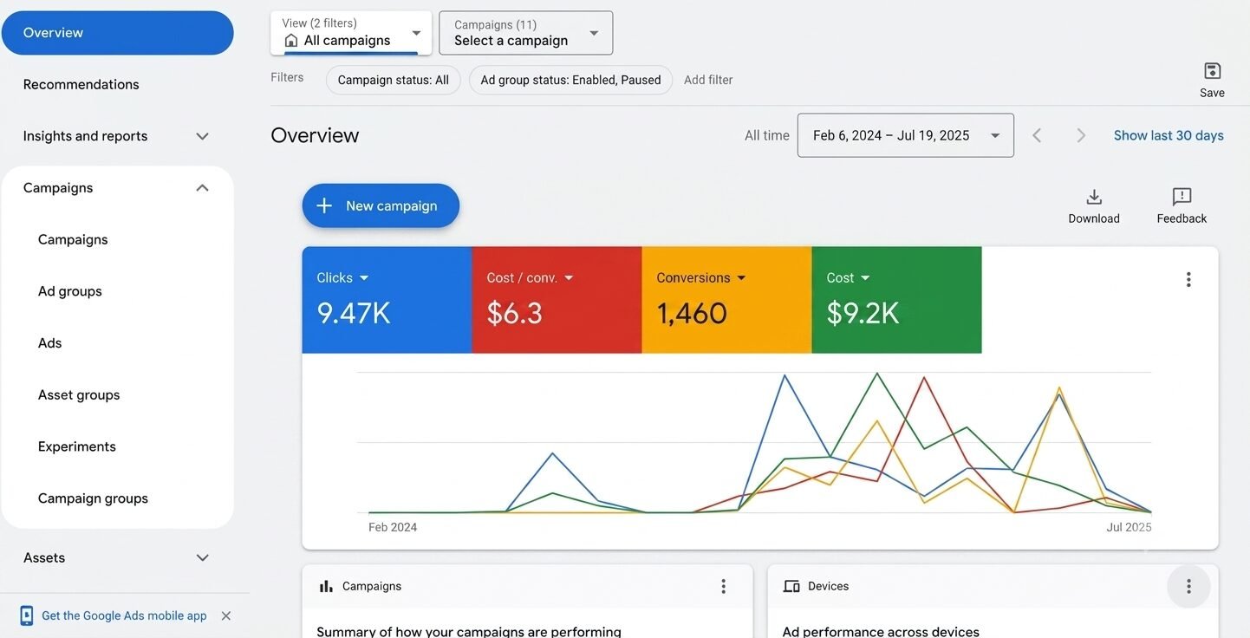This screenshot has height=638, width=1250.
Task: Click the Devices card icon
Action: tap(791, 586)
